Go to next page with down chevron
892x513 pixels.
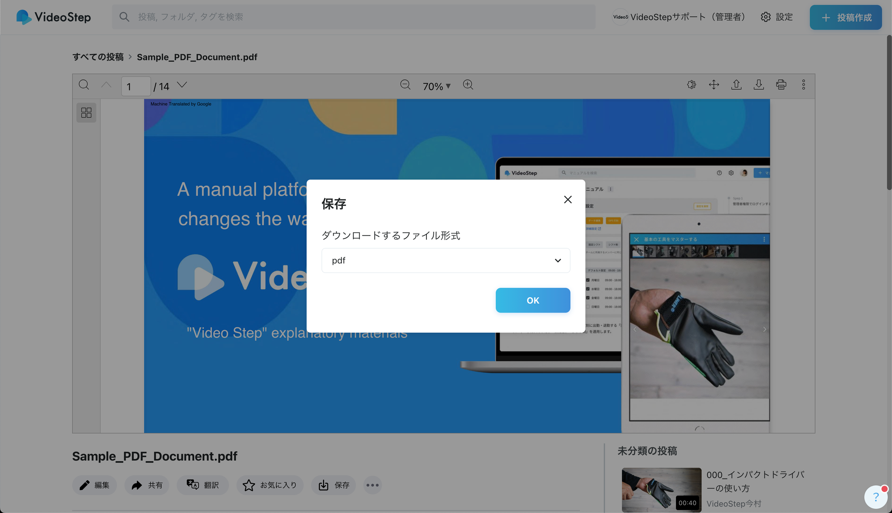182,85
